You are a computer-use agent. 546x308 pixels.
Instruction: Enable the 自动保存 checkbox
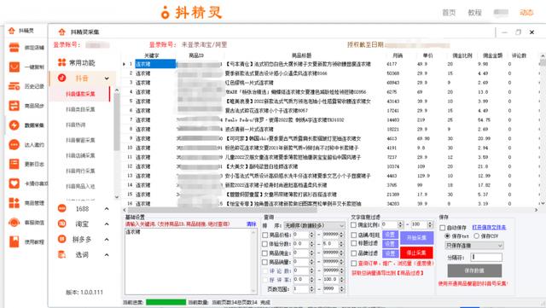click(x=443, y=228)
